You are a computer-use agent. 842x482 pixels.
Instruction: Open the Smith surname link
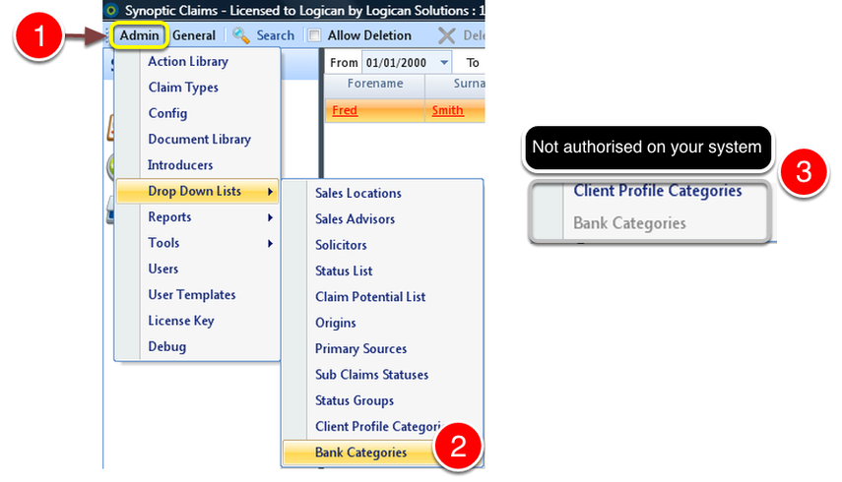click(x=448, y=110)
